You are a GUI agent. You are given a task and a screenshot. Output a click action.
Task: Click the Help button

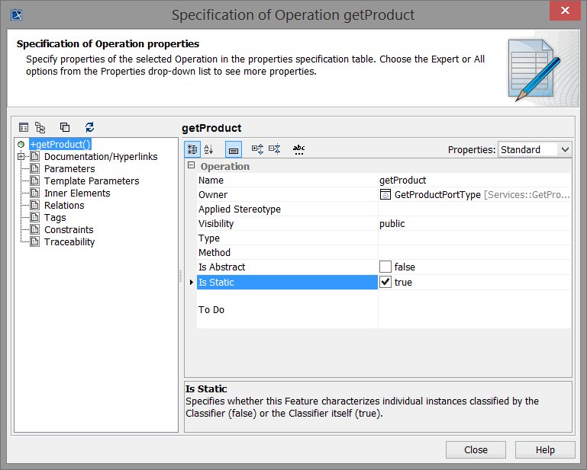(x=545, y=449)
